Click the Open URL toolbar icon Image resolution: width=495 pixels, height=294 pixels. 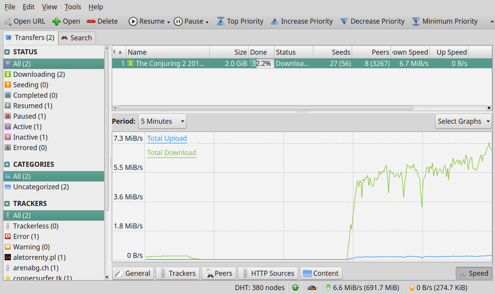tap(8, 21)
